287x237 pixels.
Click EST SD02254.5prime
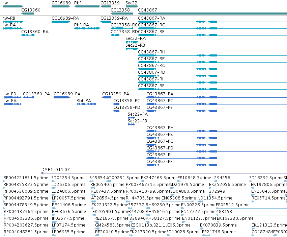[68, 178]
